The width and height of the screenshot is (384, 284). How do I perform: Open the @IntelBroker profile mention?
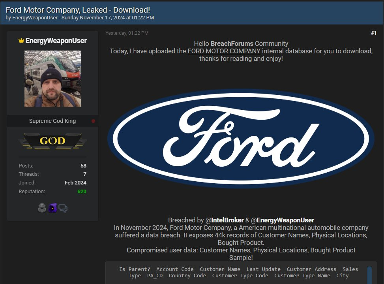225,220
